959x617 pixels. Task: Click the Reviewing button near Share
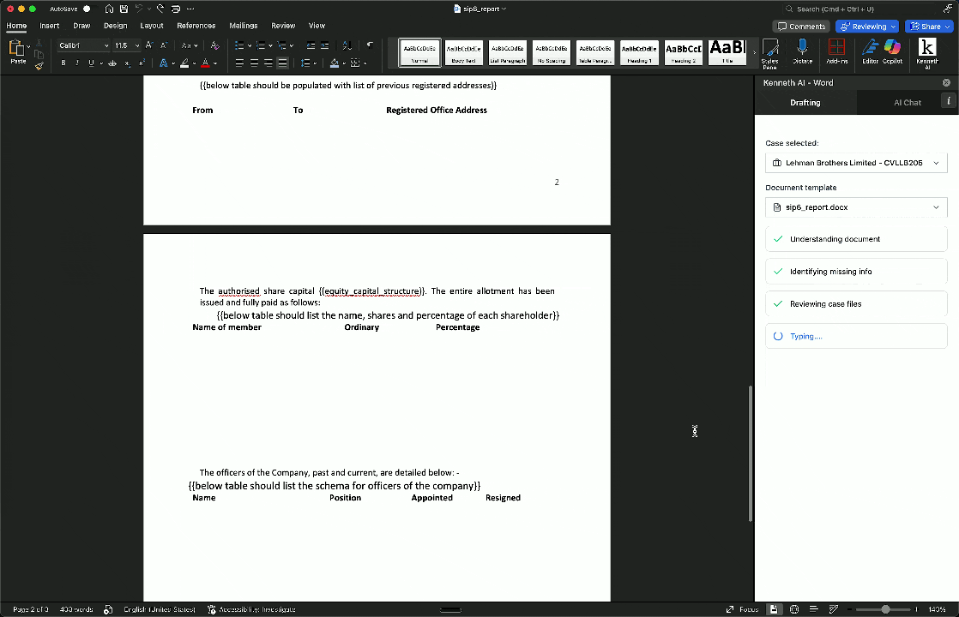(x=866, y=26)
